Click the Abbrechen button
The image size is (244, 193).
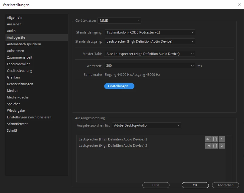[226, 185]
